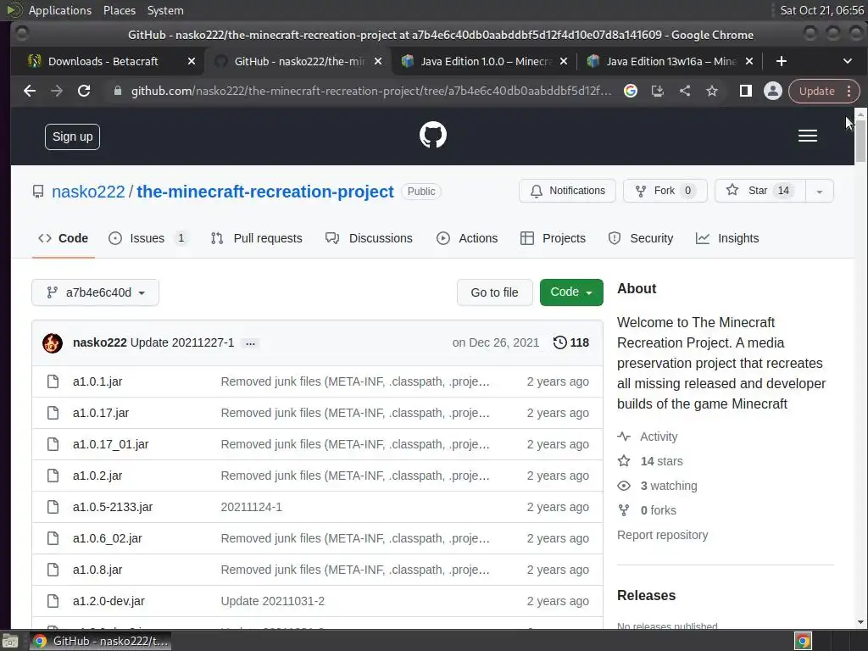
Task: Open the 14 stars link
Action: coord(661,461)
